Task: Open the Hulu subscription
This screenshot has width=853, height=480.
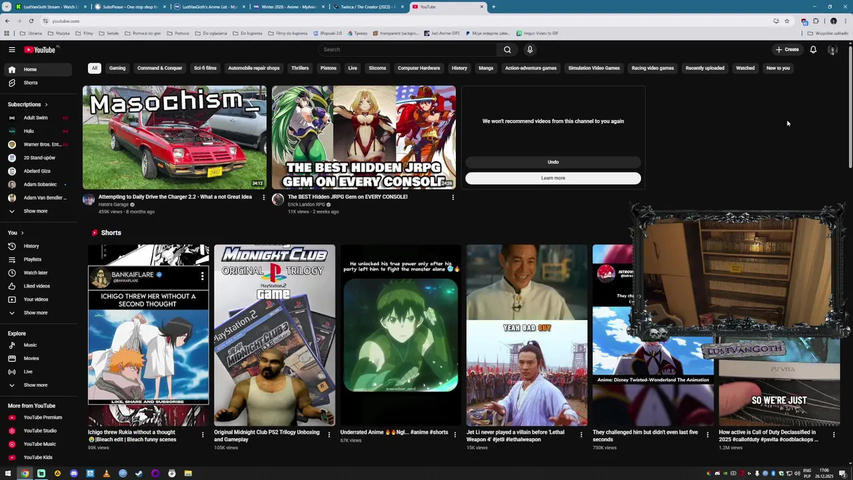Action: tap(41, 131)
